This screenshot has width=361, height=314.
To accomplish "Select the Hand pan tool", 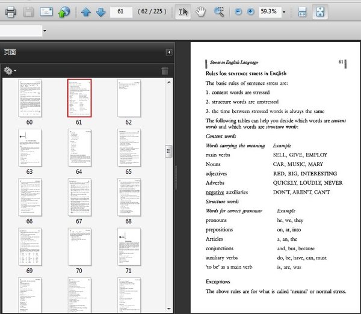I will (x=202, y=11).
